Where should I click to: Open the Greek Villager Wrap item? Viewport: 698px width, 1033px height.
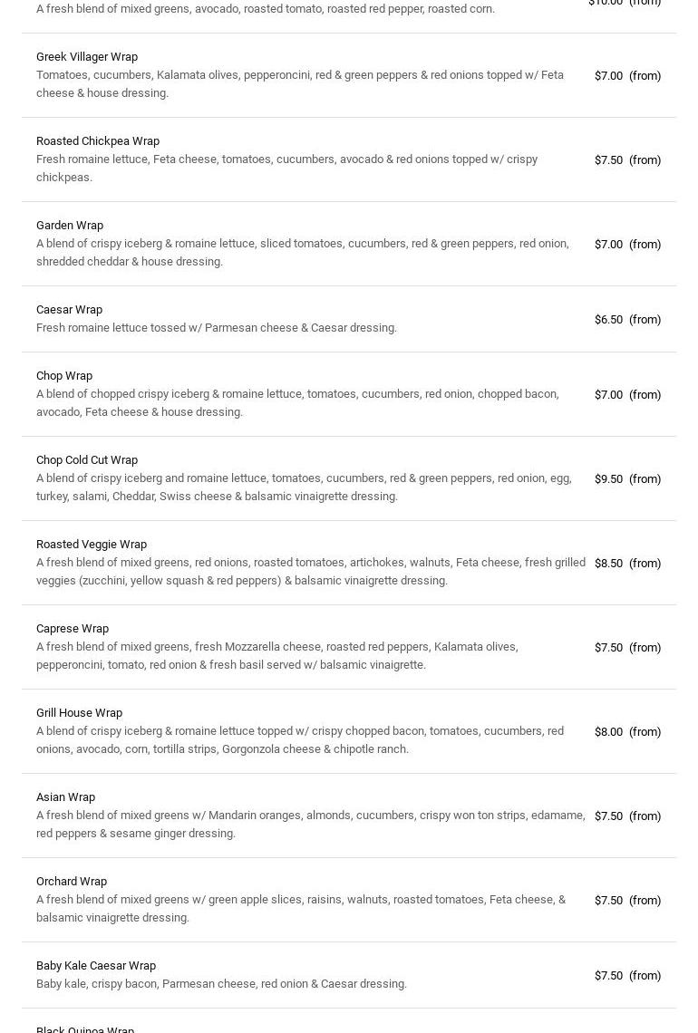click(87, 57)
